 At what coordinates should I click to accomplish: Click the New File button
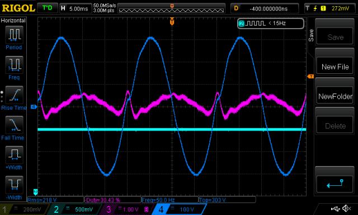click(x=335, y=67)
